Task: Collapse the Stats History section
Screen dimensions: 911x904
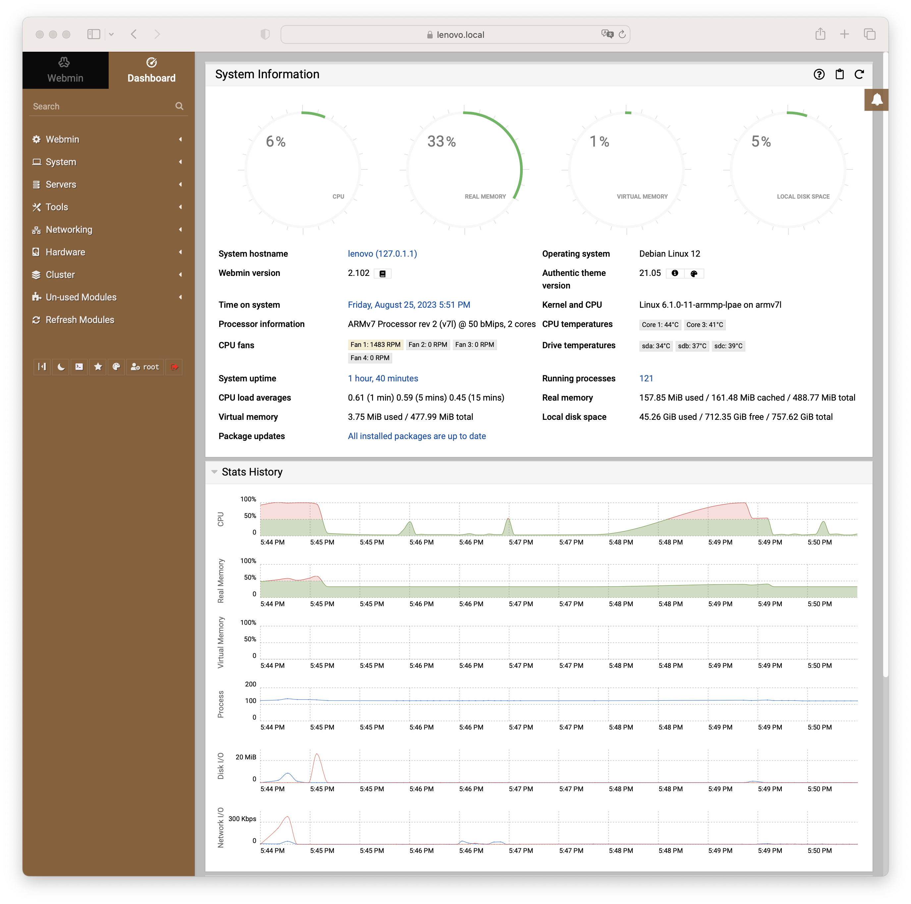Action: (x=215, y=472)
